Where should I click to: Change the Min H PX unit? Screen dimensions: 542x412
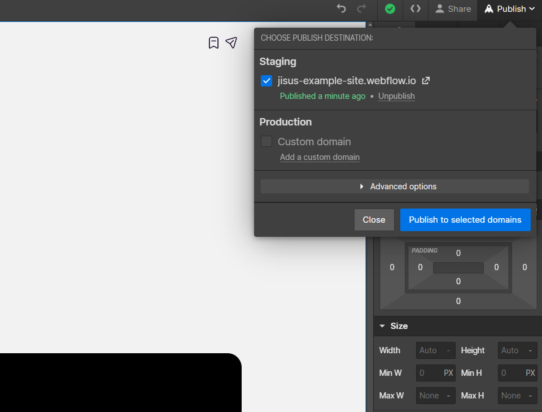tap(530, 373)
